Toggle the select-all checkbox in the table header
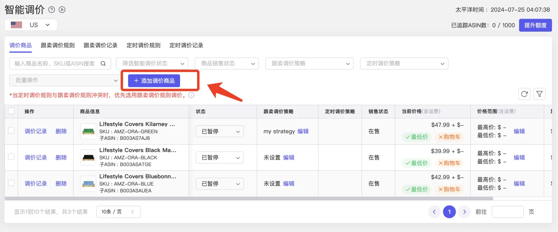 pos(11,111)
